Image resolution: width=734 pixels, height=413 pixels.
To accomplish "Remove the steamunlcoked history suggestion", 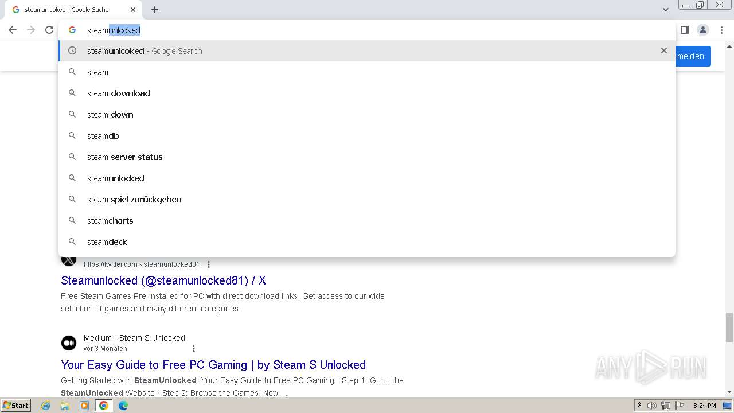I will (663, 50).
